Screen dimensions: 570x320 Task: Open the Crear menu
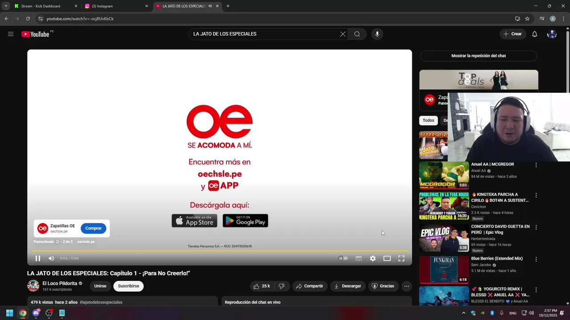(x=513, y=34)
